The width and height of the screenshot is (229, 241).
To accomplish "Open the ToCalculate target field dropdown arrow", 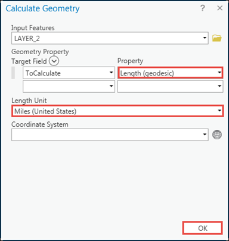I will pos(112,73).
